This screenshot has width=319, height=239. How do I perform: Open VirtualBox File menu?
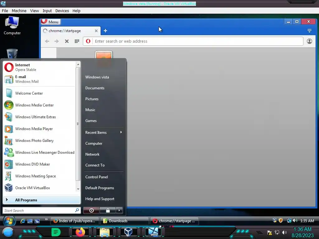click(5, 11)
